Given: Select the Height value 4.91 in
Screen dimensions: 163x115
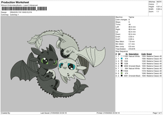Looking at the screenshot, I should click(159, 7).
